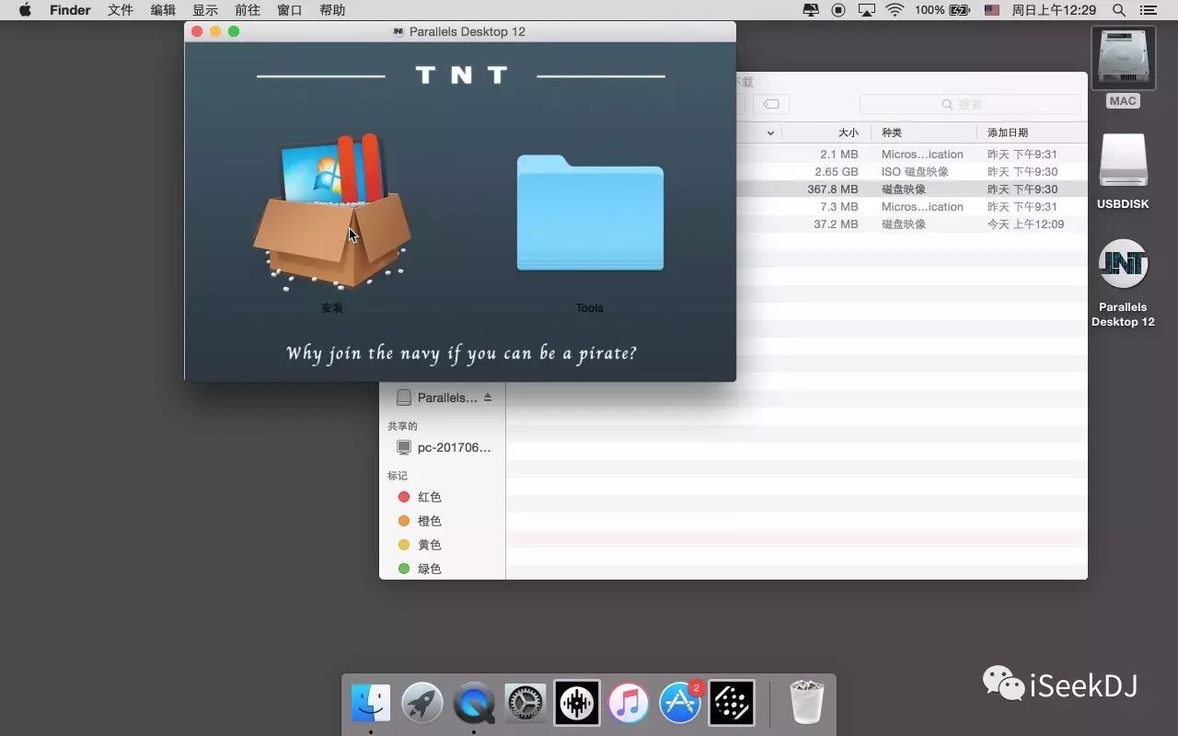Close the Parallels Desktop 12 window
This screenshot has width=1178, height=736.
[197, 31]
